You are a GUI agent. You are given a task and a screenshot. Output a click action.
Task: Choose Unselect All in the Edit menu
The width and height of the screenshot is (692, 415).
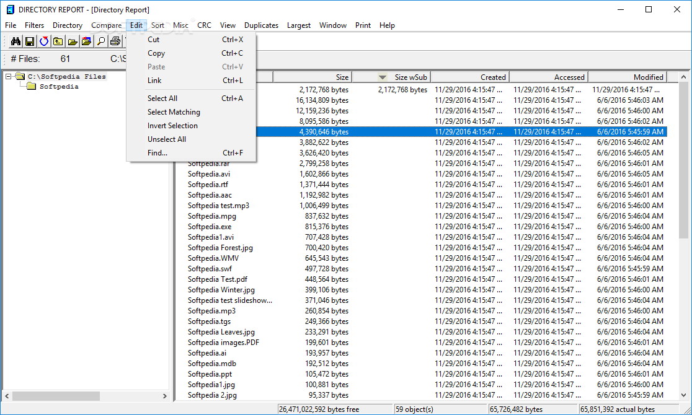(x=191, y=139)
